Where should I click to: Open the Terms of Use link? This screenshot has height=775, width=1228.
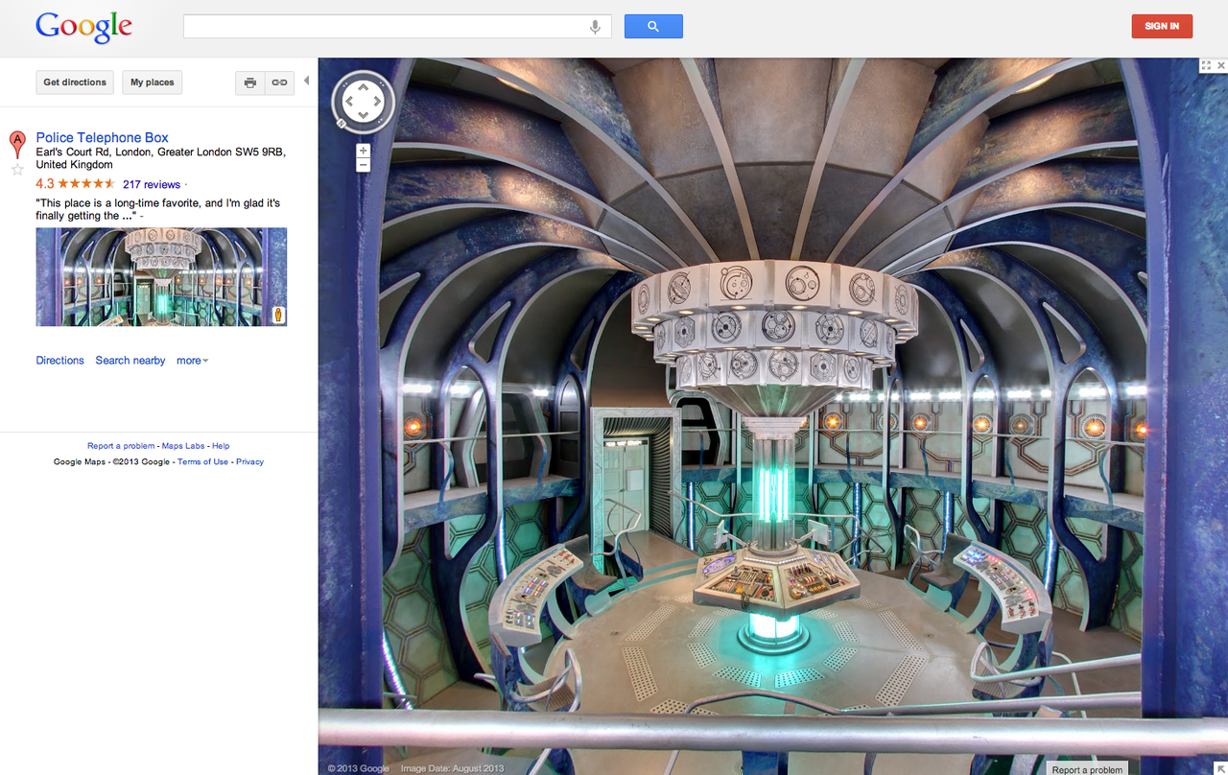(x=202, y=462)
